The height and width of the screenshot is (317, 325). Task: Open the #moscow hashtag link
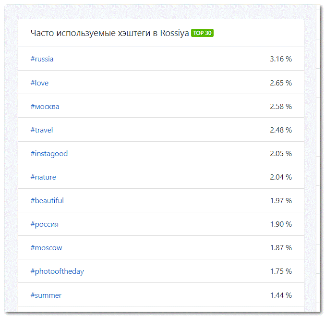coord(46,248)
